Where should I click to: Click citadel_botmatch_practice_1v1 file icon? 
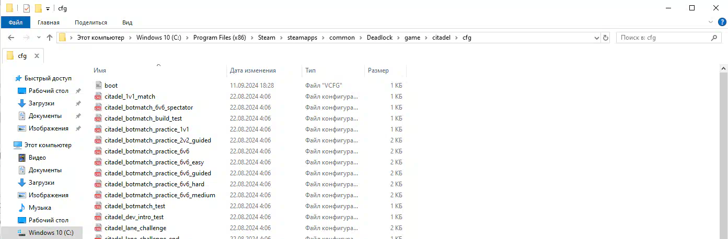pos(98,129)
